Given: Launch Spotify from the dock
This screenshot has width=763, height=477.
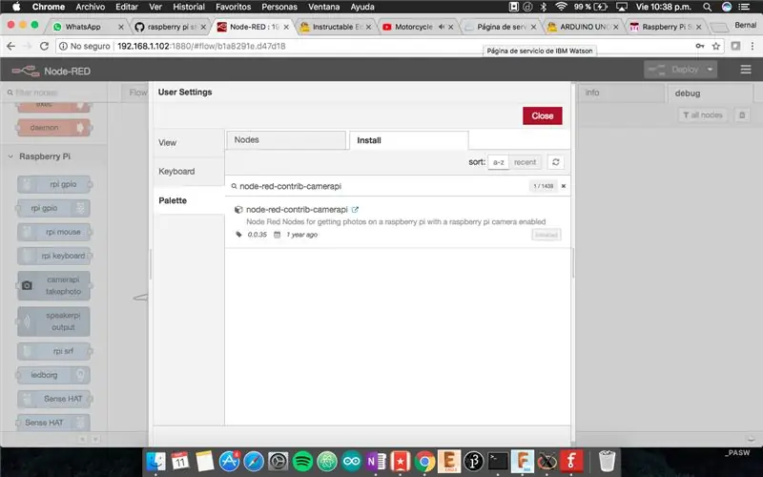Looking at the screenshot, I should (x=302, y=461).
